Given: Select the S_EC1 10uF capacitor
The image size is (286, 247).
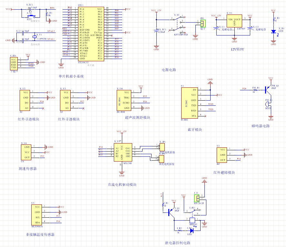Looking at the screenshot, I should (x=30, y=9).
